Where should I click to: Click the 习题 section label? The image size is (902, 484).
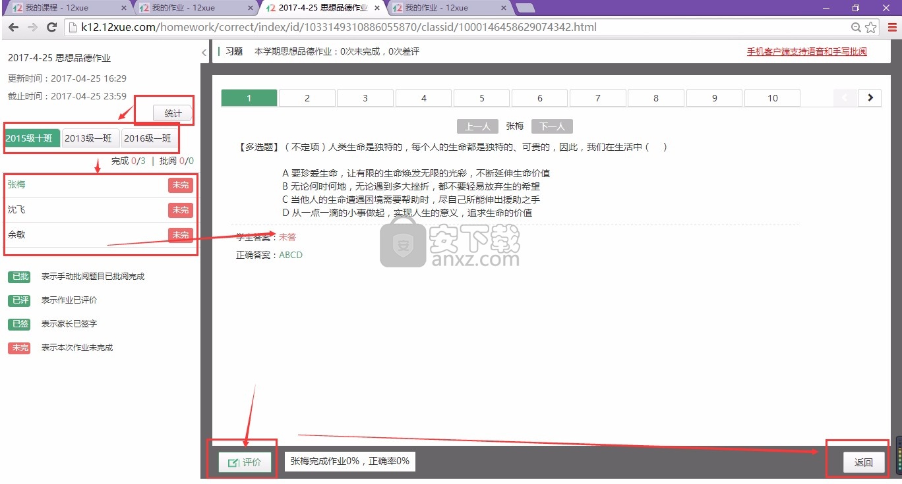pyautogui.click(x=234, y=51)
